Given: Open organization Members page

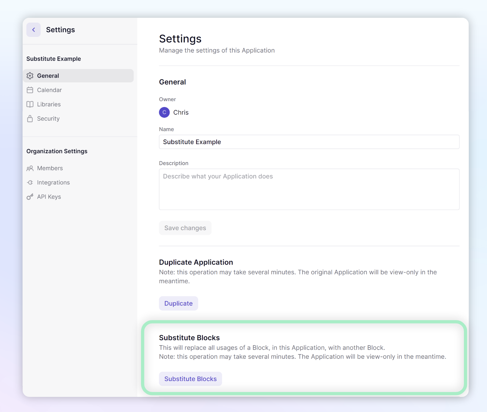Looking at the screenshot, I should (x=78, y=168).
